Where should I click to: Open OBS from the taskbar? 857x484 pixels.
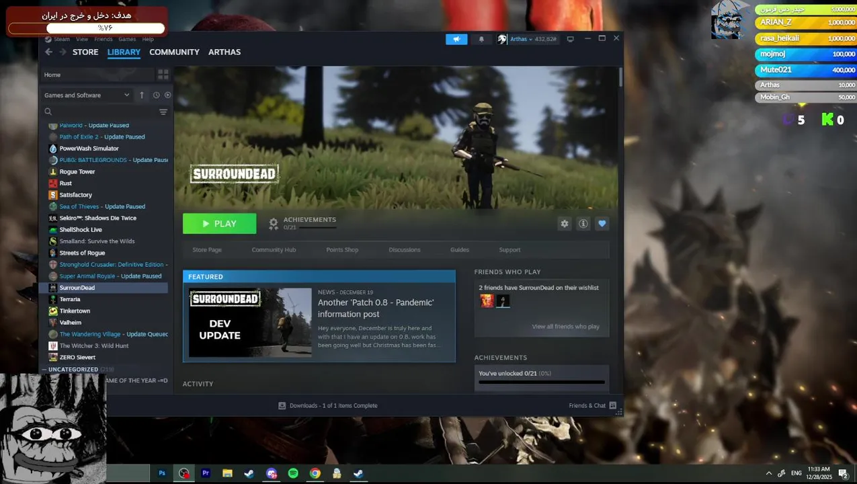184,473
